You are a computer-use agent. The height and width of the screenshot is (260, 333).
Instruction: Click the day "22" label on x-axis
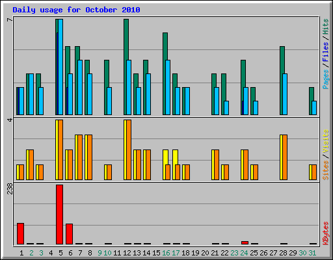[x=224, y=253]
